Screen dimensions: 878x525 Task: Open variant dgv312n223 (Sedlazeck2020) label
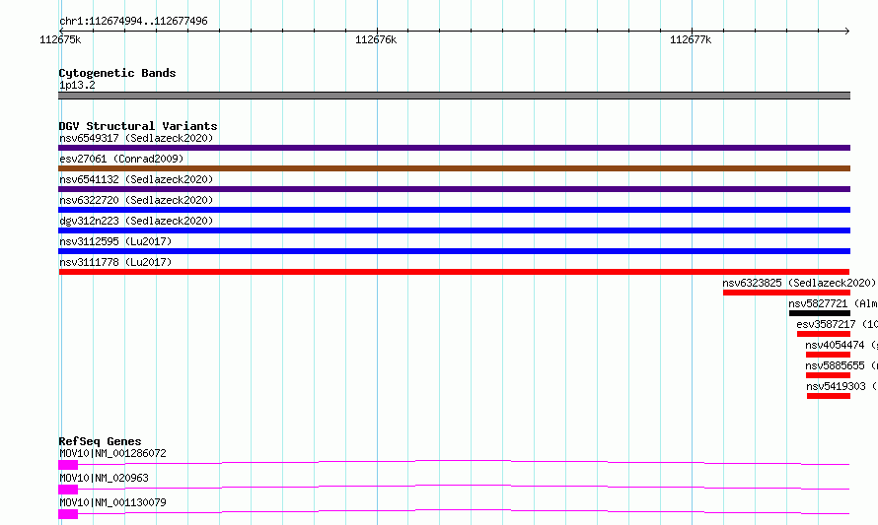tap(136, 221)
